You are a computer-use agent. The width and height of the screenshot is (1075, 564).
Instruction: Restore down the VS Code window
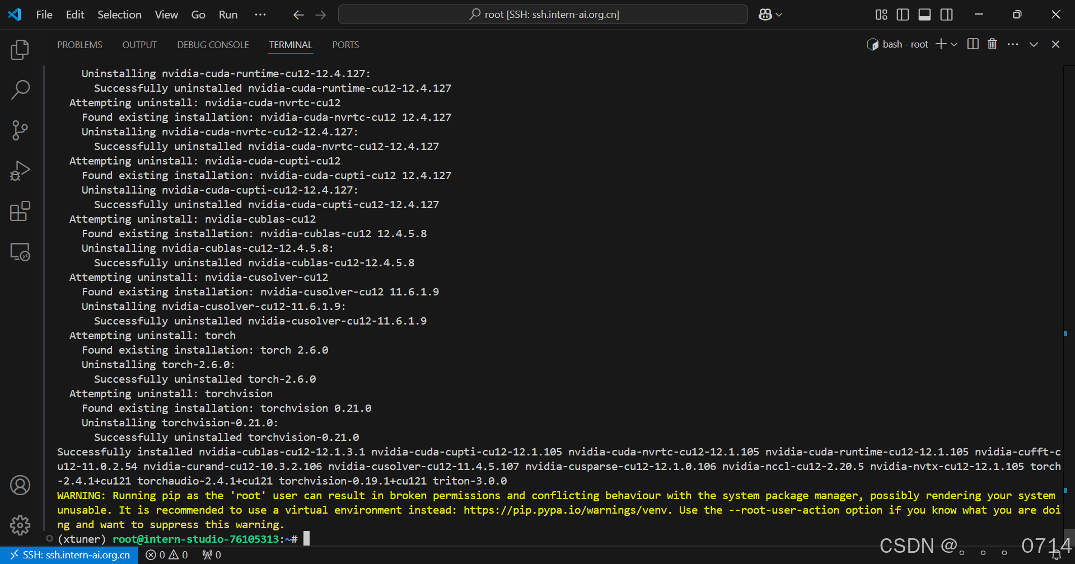pyautogui.click(x=1017, y=15)
